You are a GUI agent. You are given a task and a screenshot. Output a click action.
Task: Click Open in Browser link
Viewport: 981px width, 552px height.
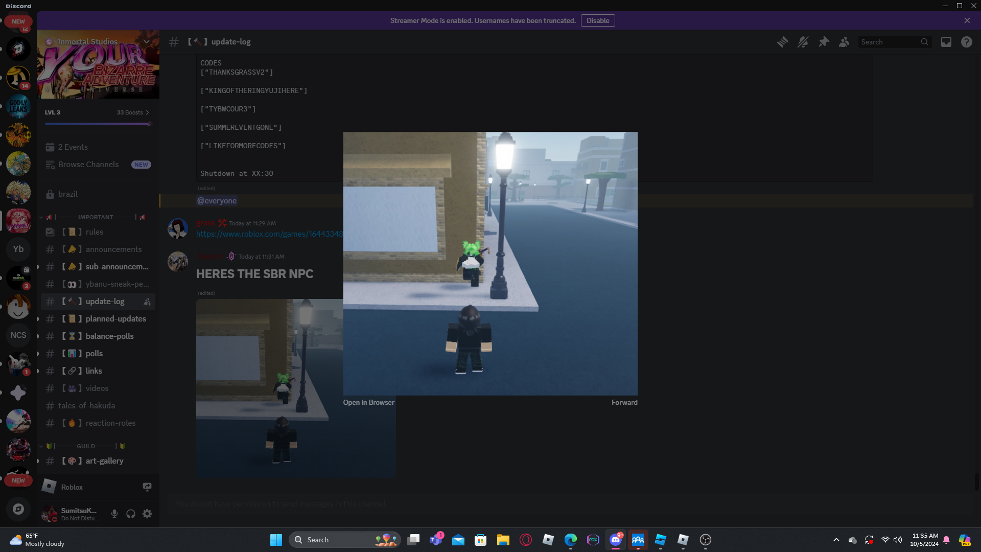click(368, 402)
